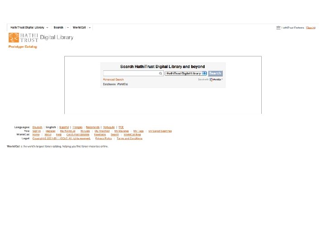Open My Tags footer link
This screenshot has height=245, width=326.
click(x=139, y=131)
